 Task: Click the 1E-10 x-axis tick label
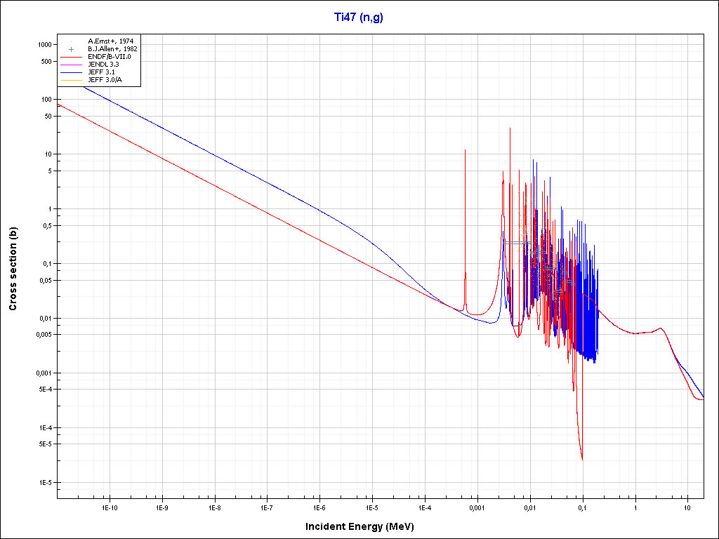[x=109, y=507]
